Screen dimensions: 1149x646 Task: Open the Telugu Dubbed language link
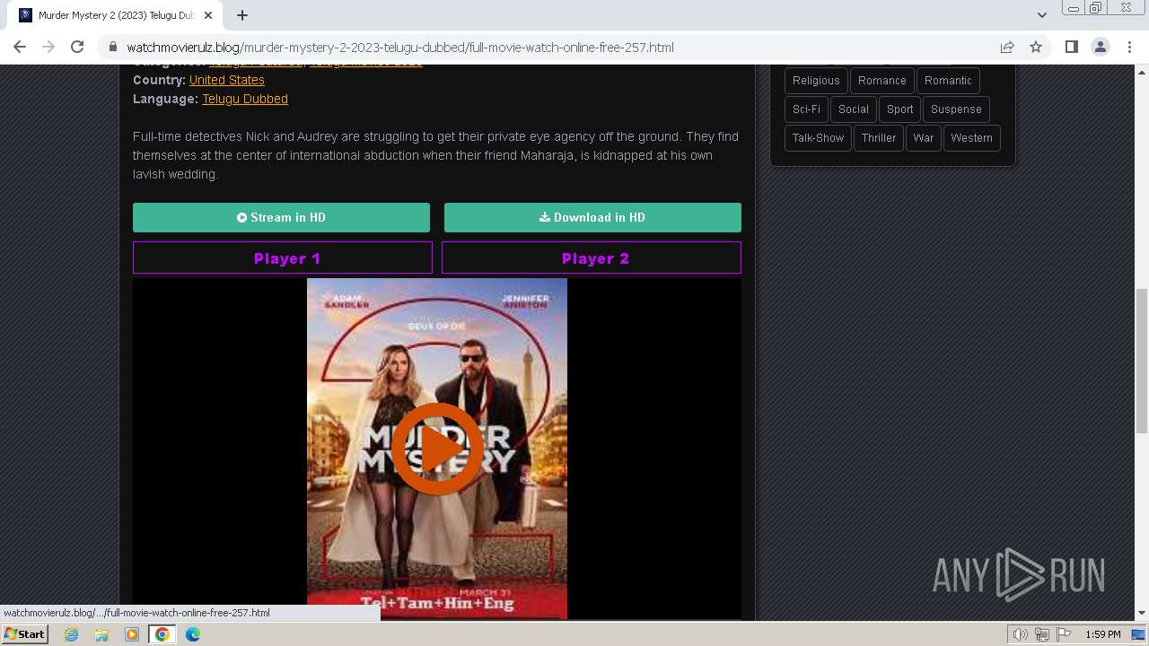[x=245, y=99]
